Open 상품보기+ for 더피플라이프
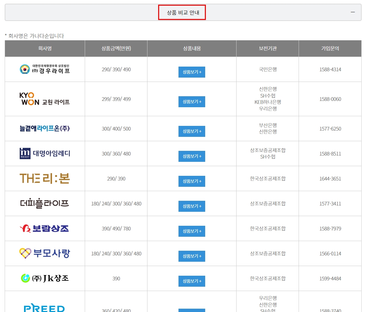Viewport: 367px width, 312px height. pos(192,206)
